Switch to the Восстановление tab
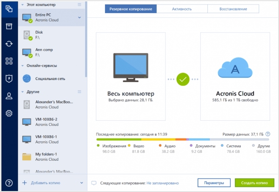This screenshot has width=279, height=192. [233, 9]
